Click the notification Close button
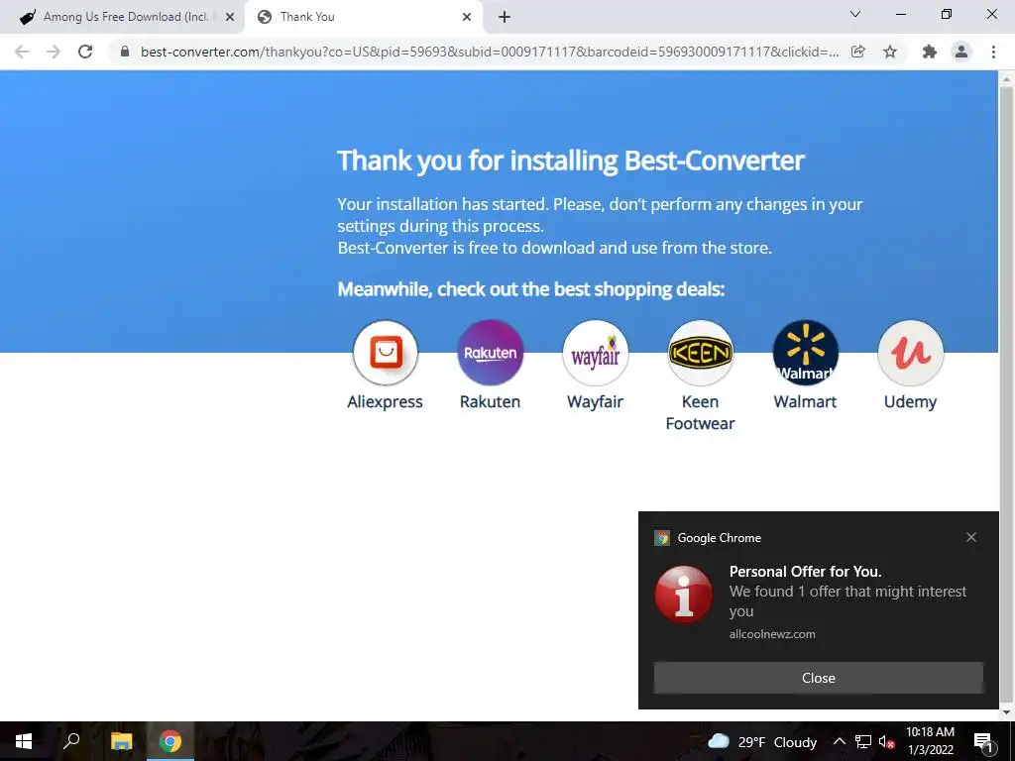 point(818,678)
